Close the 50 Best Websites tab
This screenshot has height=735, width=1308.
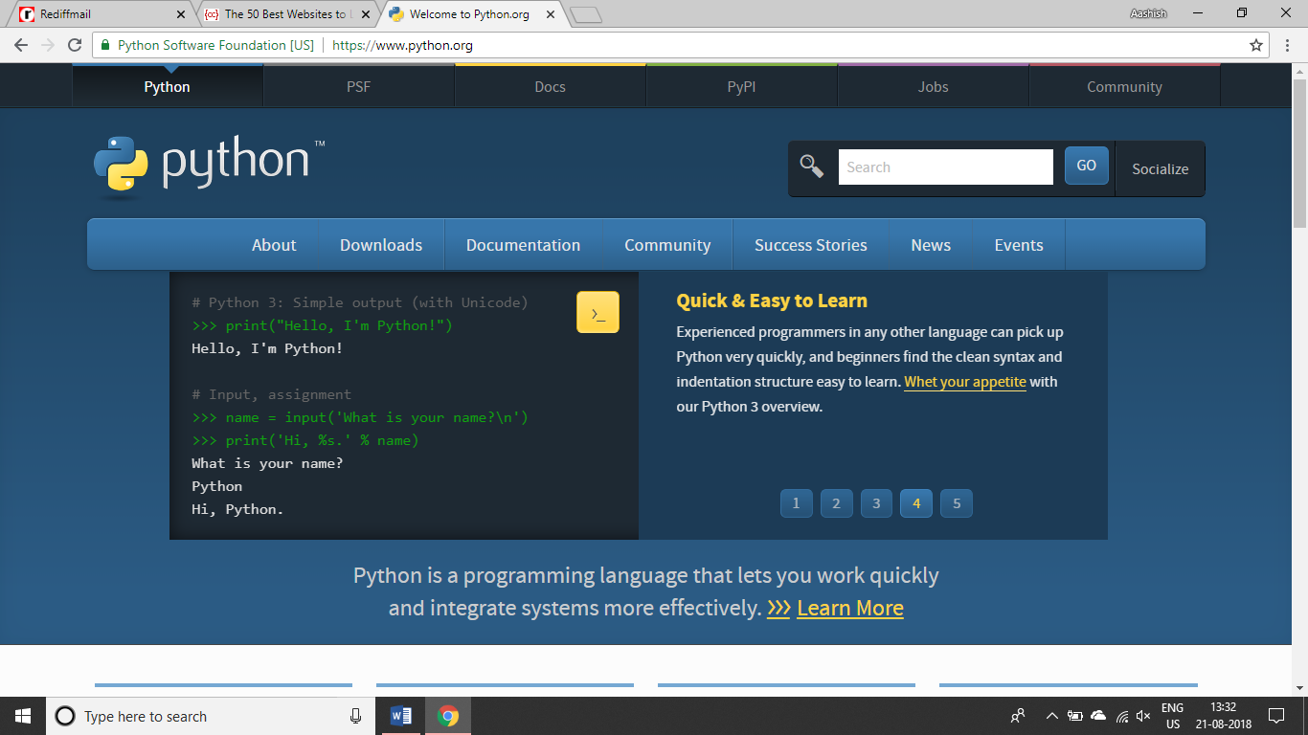(x=365, y=14)
